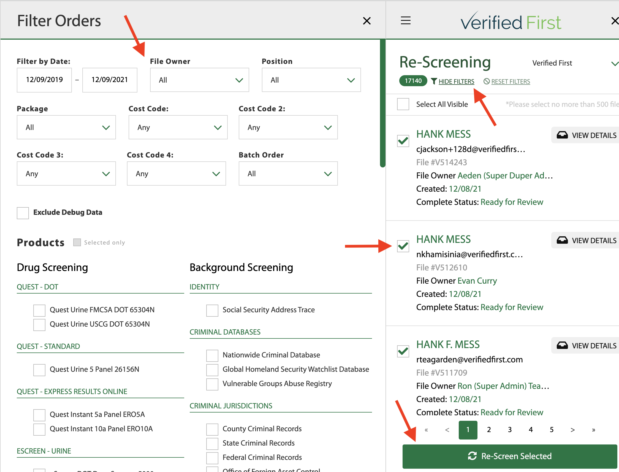Click the QUEST - DOT section heading
Image resolution: width=619 pixels, height=472 pixels.
tap(37, 287)
